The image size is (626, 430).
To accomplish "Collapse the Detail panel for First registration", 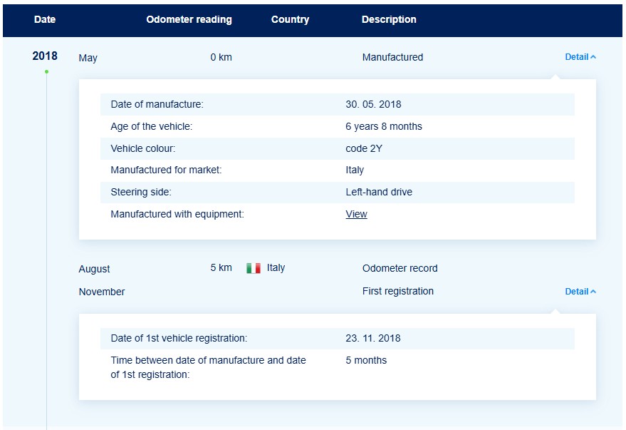I will coord(580,292).
